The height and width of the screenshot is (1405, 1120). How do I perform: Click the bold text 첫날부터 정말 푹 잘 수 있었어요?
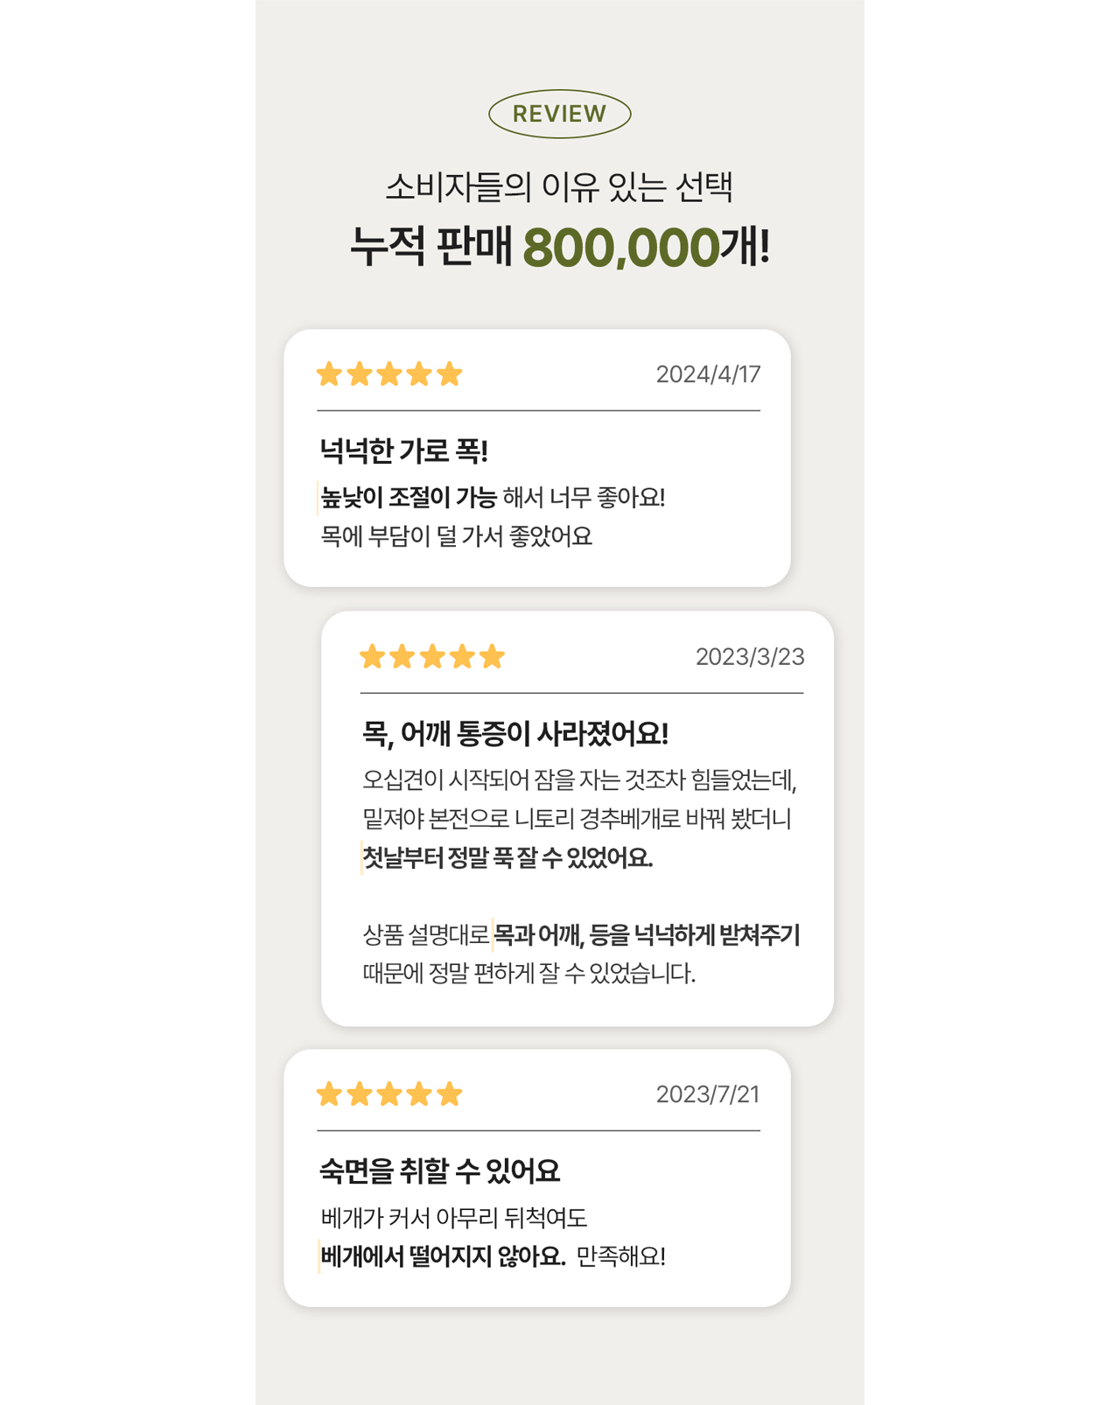(507, 857)
